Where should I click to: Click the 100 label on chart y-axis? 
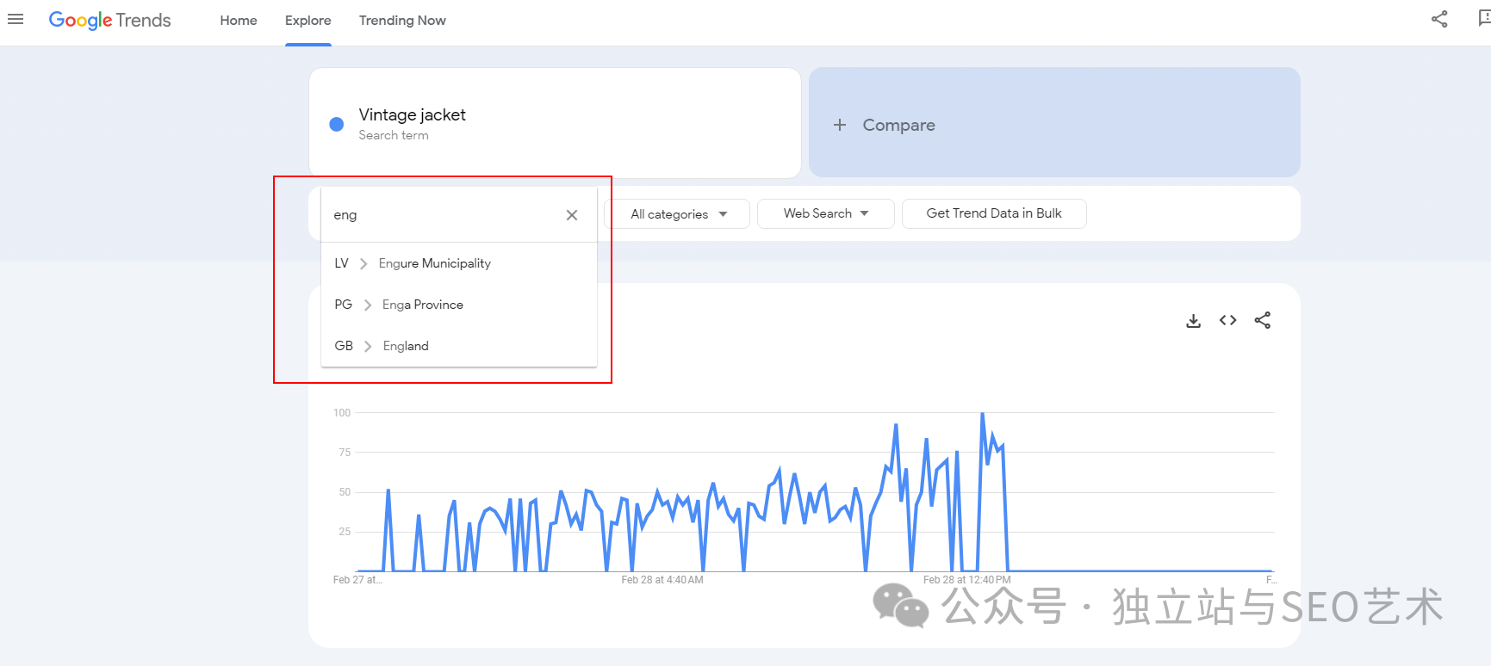342,413
